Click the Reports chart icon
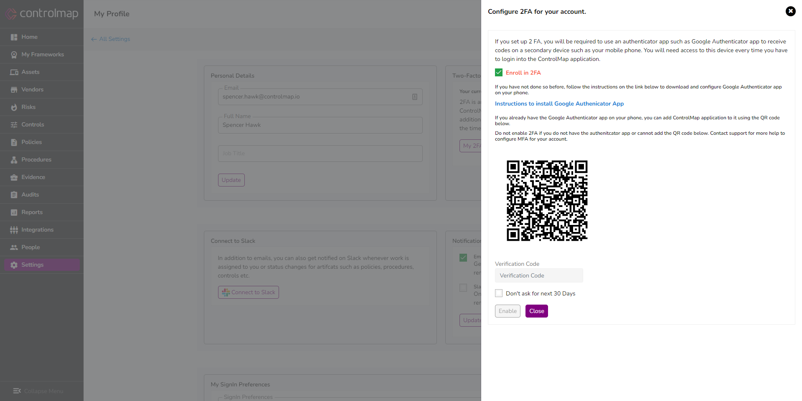This screenshot has width=802, height=401. (14, 212)
